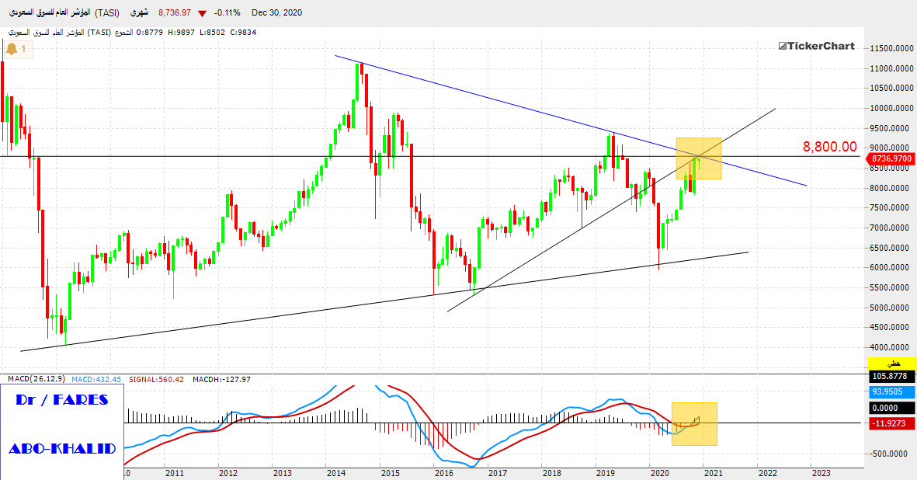Click the 11500.0000 price axis label
This screenshot has width=917, height=480.
pos(892,48)
